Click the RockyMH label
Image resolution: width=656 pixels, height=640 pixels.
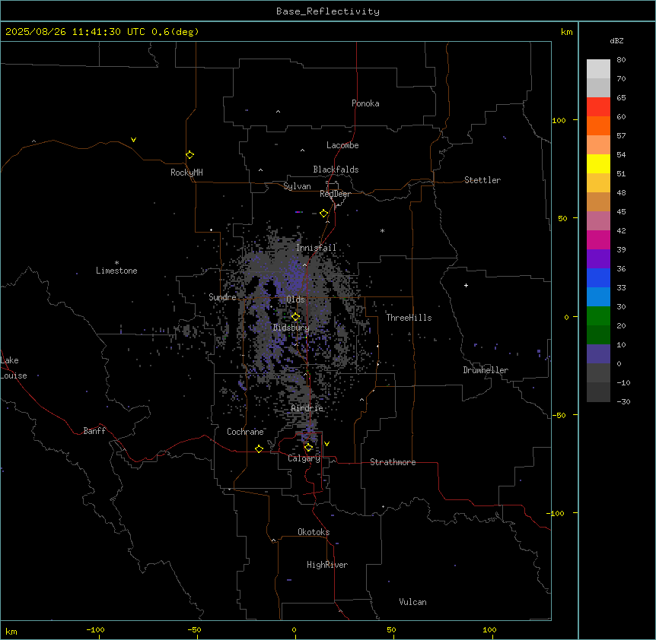pos(186,173)
